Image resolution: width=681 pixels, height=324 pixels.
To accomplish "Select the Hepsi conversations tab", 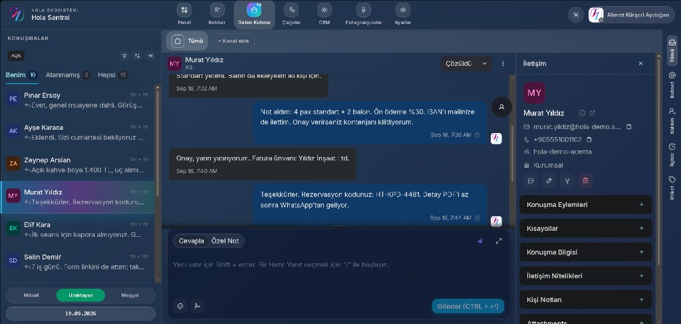I will click(112, 75).
